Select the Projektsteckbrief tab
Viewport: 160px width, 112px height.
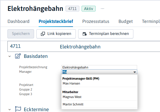[x=56, y=21]
